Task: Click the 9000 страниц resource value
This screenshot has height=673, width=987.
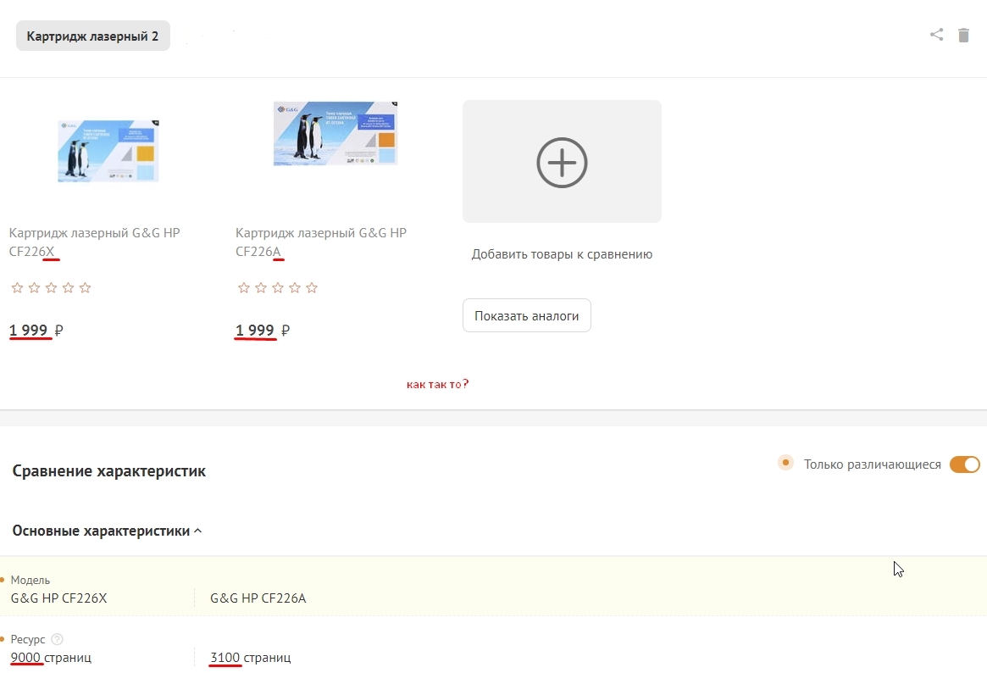Action: (x=51, y=657)
